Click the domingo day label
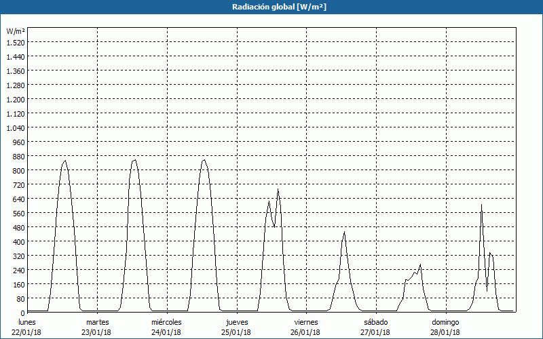This screenshot has width=543, height=339. (445, 322)
